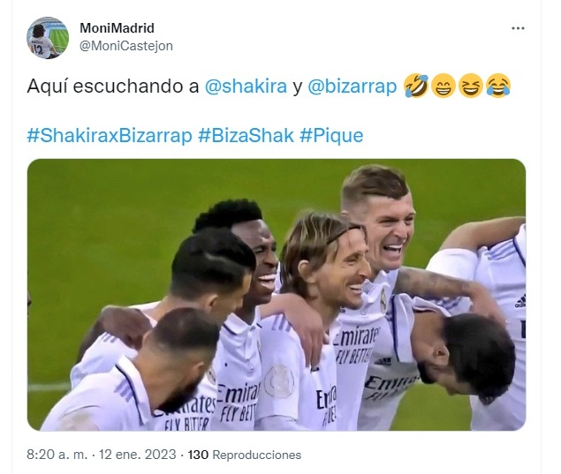Click the squinting laughing emoji
The width and height of the screenshot is (561, 474).
tap(471, 86)
